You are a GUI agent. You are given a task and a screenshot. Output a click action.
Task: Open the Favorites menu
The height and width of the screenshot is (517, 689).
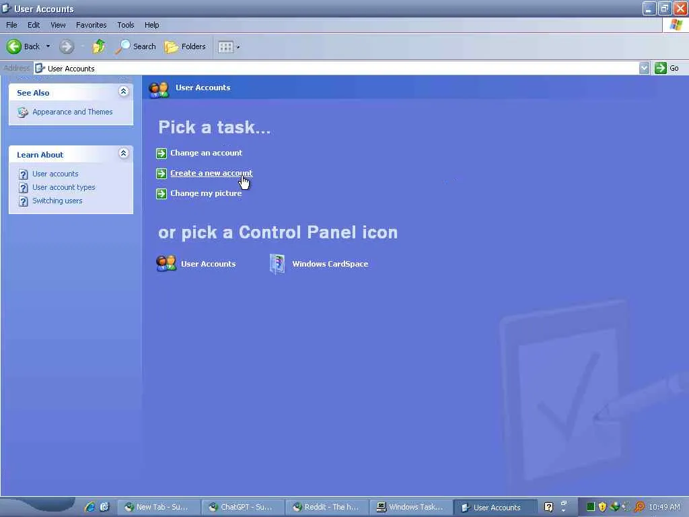click(91, 25)
